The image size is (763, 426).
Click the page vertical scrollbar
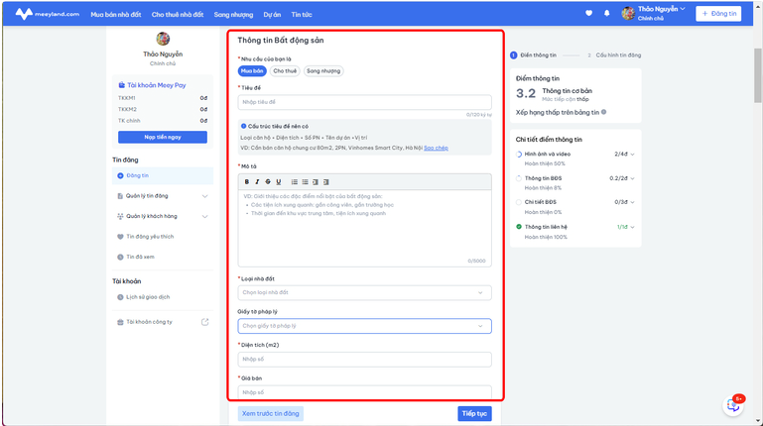tap(758, 75)
